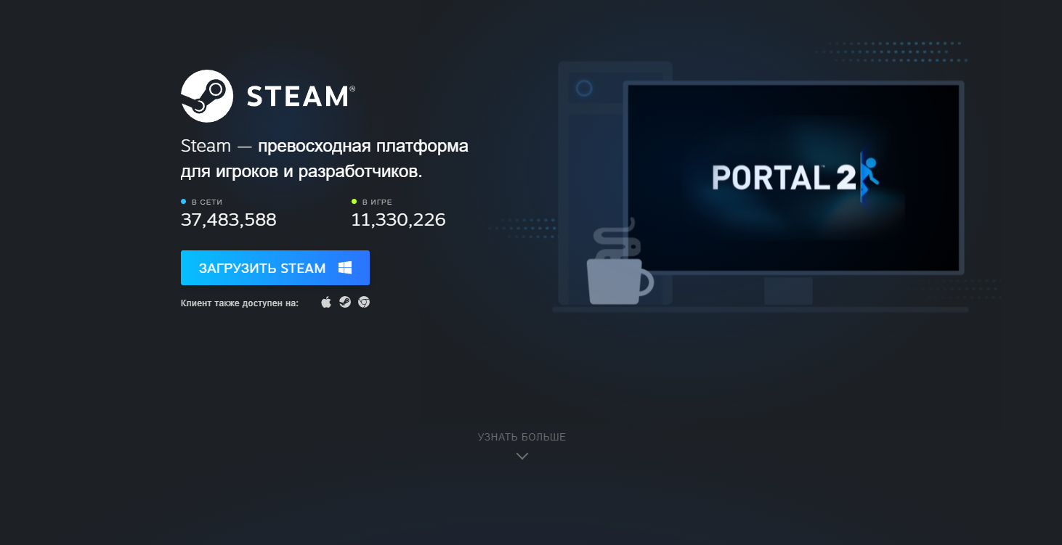Click the В ИГРЕ label
The width and height of the screenshot is (1062, 545).
point(377,202)
